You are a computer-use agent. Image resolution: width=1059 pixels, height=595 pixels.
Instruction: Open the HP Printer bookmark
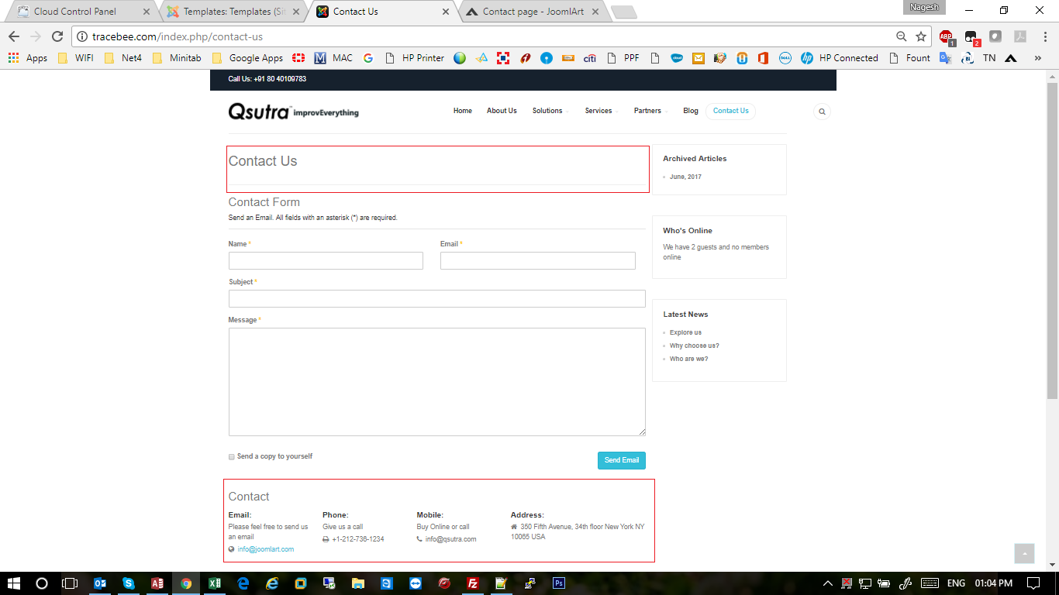pos(414,58)
